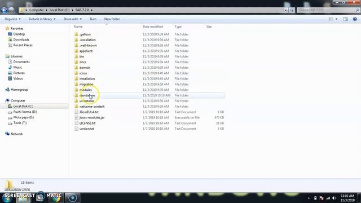Click the volume speaker tray icon
This screenshot has width=361, height=203.
pyautogui.click(x=334, y=198)
